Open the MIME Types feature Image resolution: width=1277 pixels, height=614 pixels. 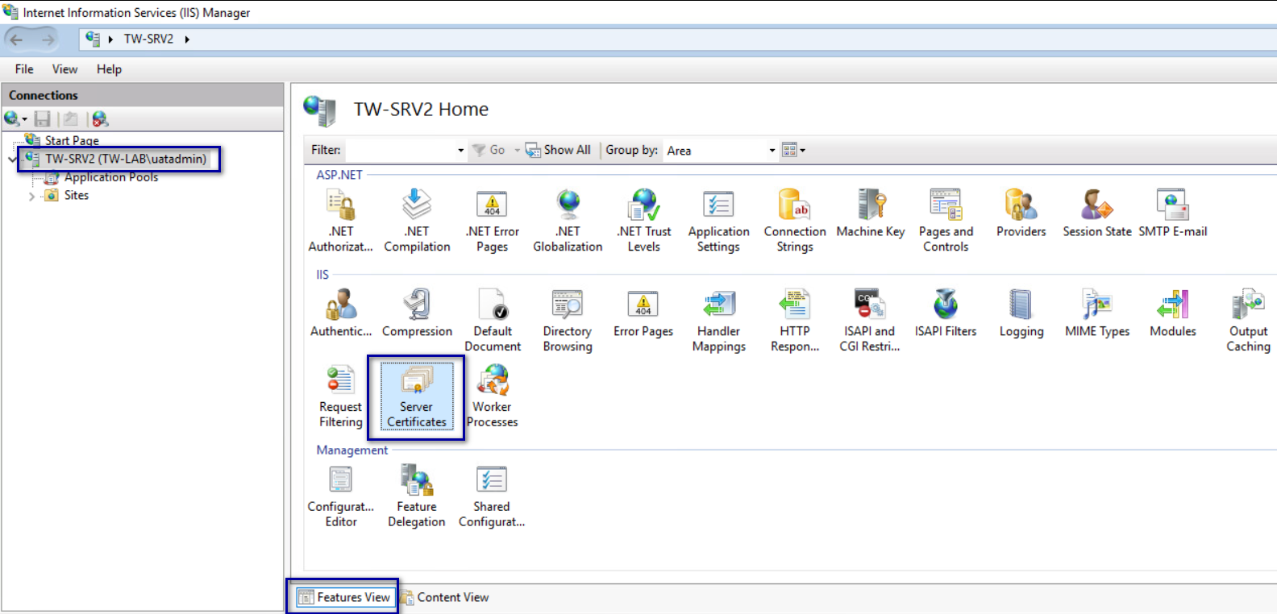(1096, 313)
